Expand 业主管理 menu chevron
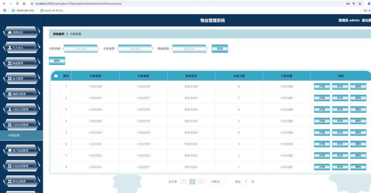The height and width of the screenshot is (193, 371). (35, 78)
